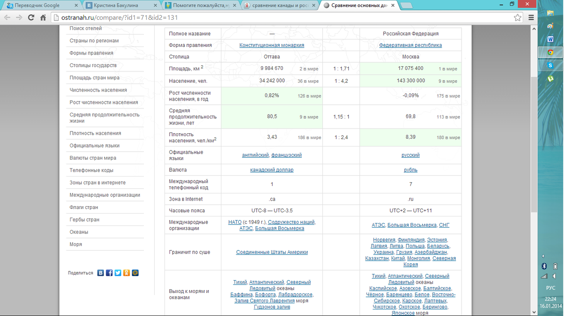Screen dimensions: 564x316
Task: Click the Chrome taskbar icon
Action: click(x=550, y=53)
